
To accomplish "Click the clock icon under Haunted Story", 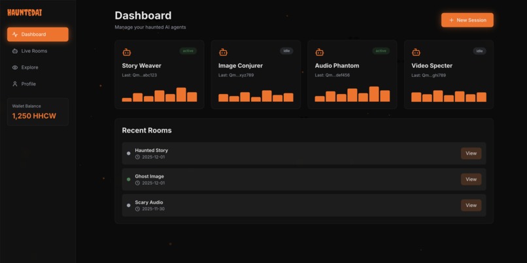I will click(137, 157).
